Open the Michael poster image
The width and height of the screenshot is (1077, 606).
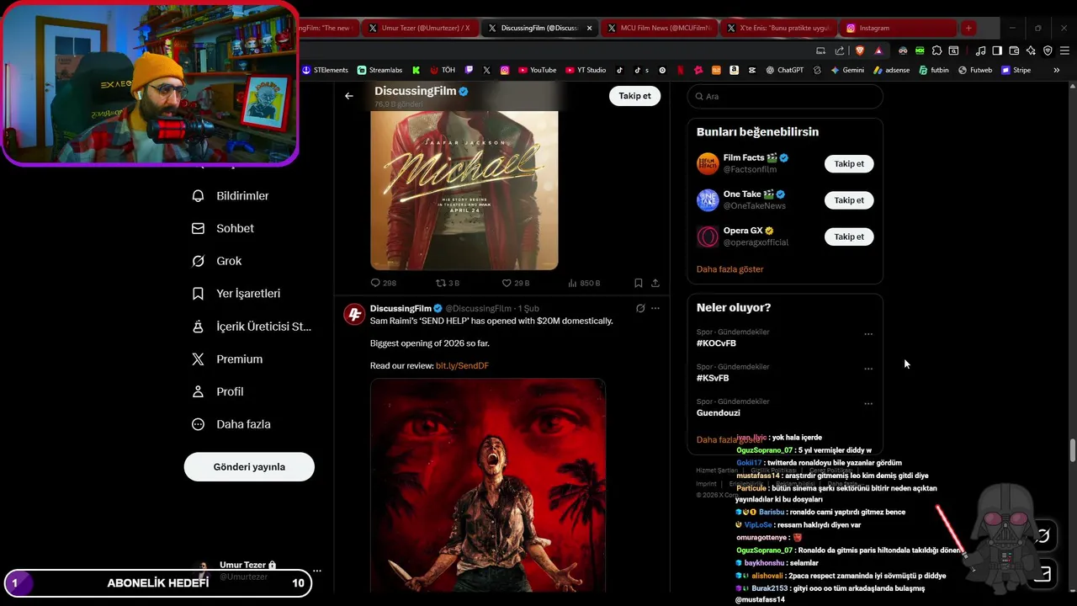click(464, 190)
